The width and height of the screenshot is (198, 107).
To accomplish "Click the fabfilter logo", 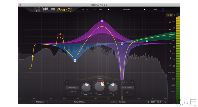I will 44,9.
